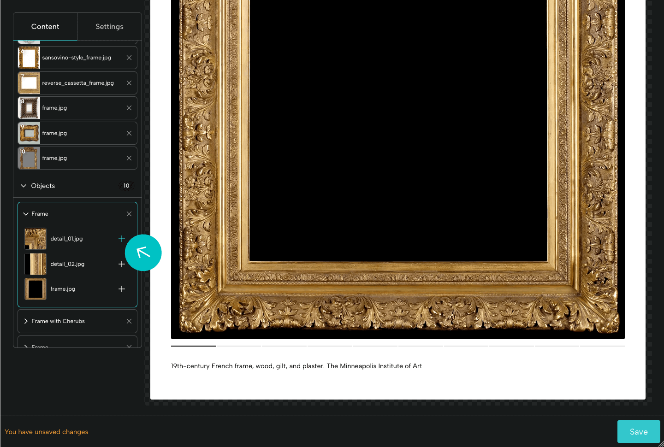This screenshot has width=664, height=447.
Task: Add detail_02.jpg using its plus icon
Action: tap(122, 264)
